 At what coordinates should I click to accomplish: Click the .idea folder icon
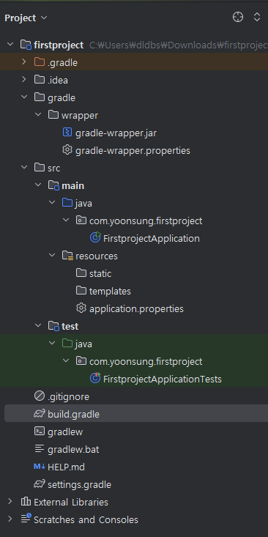tap(40, 79)
